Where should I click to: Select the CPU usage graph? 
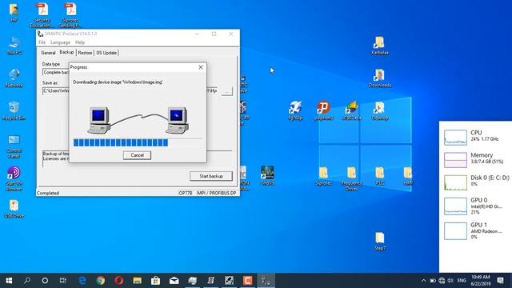[455, 137]
